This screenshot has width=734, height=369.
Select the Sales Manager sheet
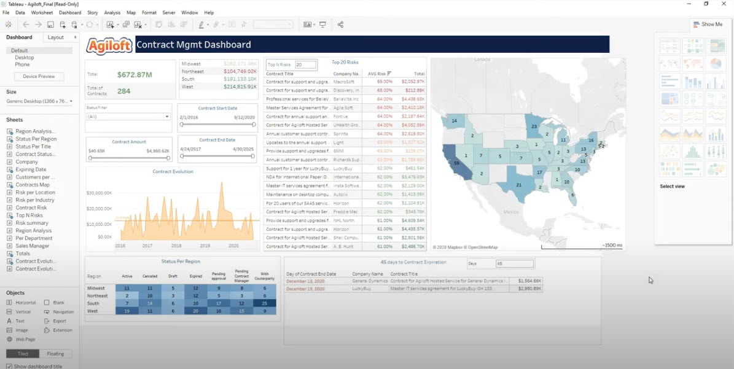tap(33, 246)
